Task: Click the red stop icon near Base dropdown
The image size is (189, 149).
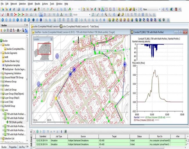Action: tap(176, 9)
